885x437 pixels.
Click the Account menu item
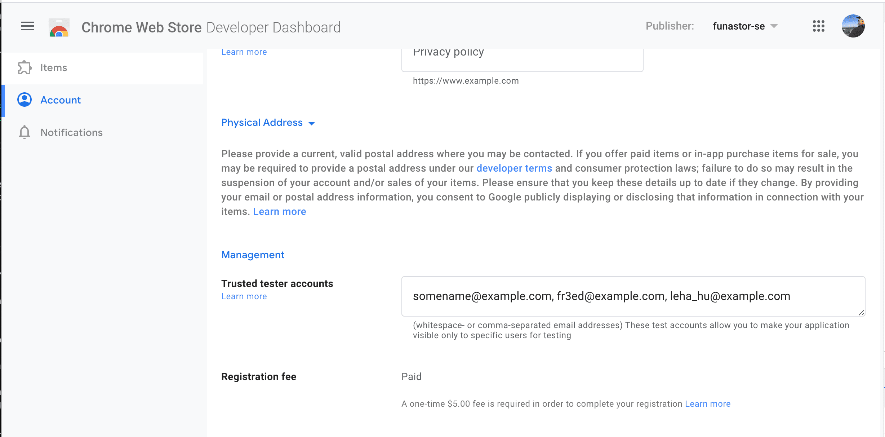coord(61,100)
